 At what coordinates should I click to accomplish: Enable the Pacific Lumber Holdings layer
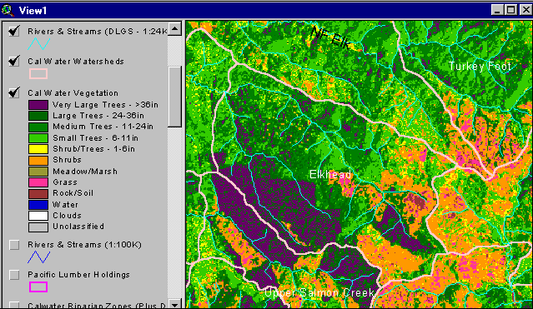pyautogui.click(x=14, y=275)
